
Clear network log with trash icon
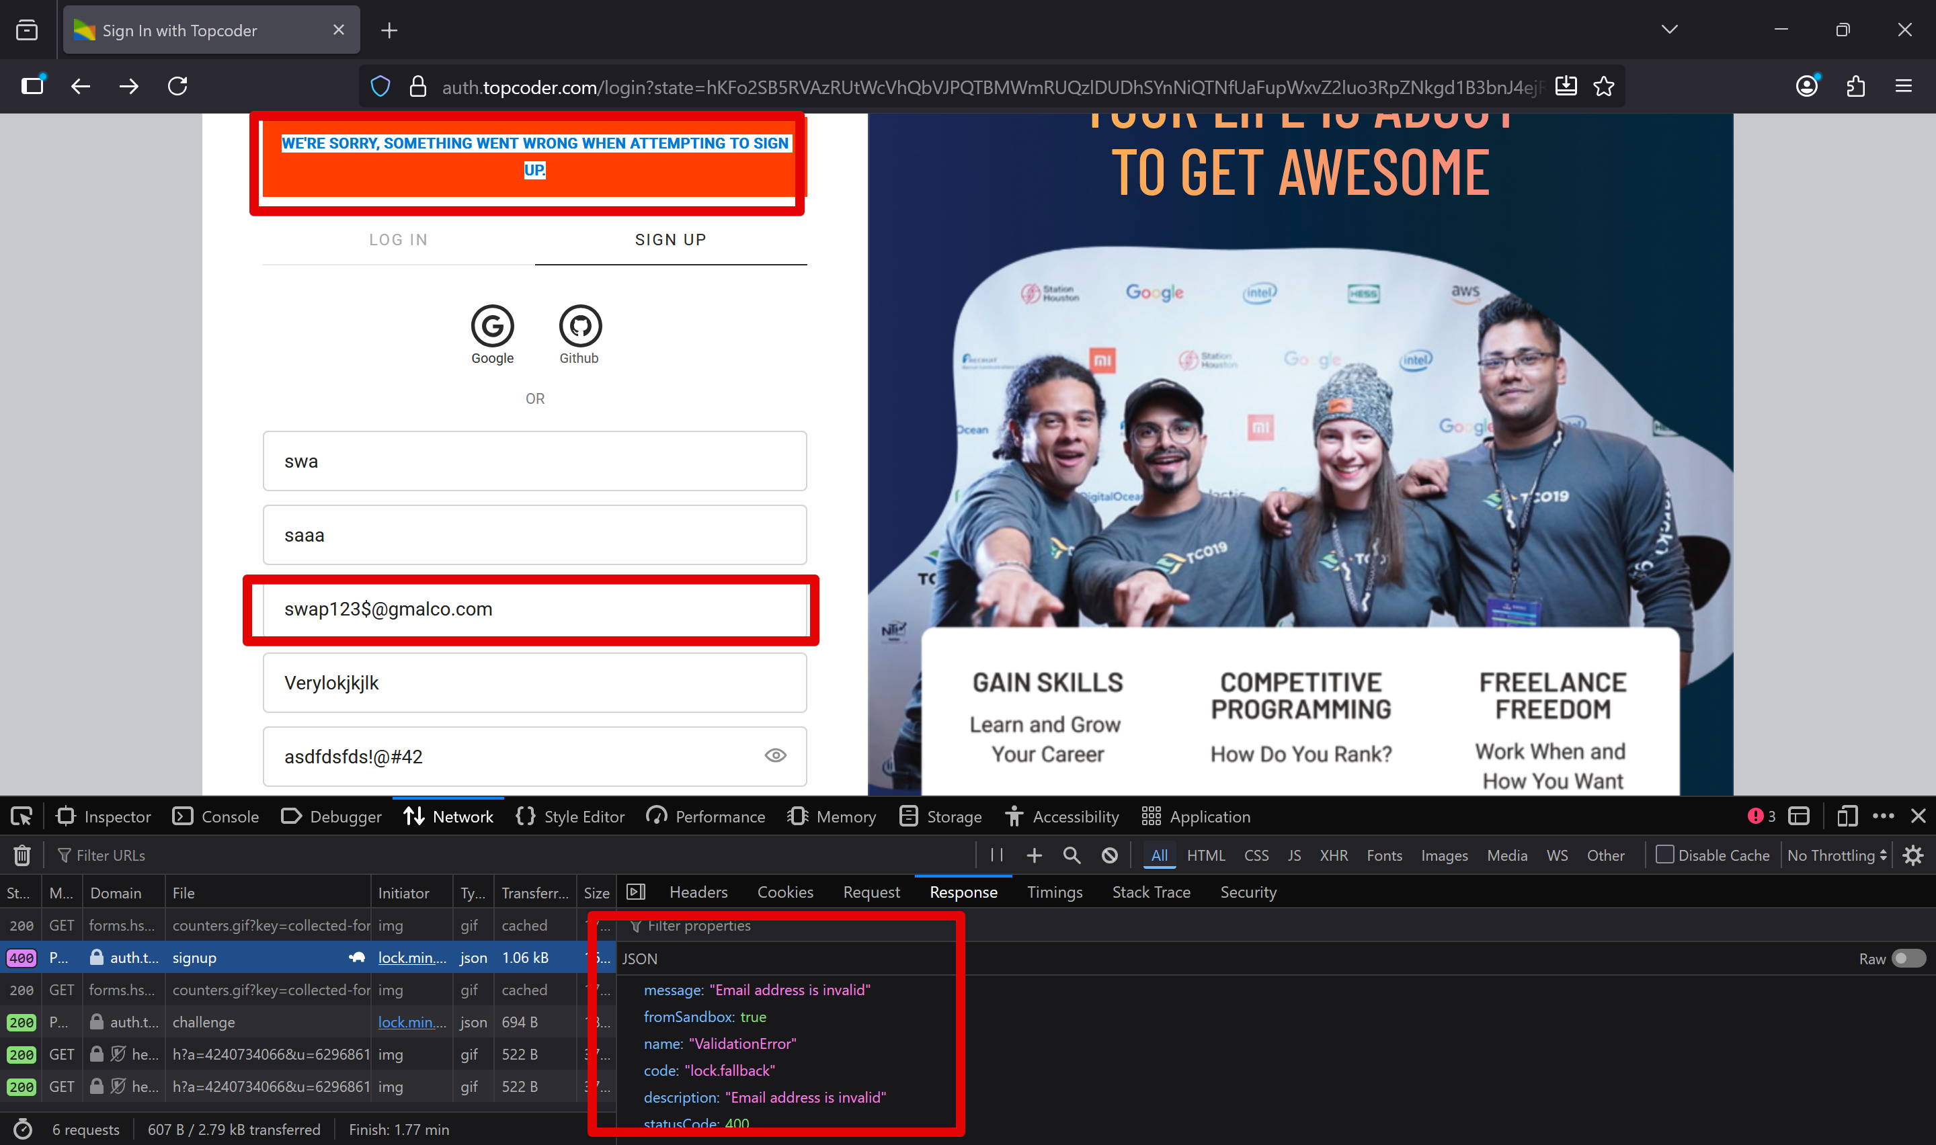(22, 855)
